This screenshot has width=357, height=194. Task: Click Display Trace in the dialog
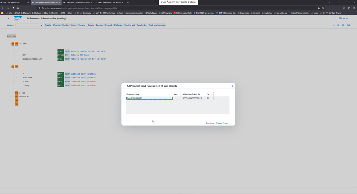(x=222, y=123)
